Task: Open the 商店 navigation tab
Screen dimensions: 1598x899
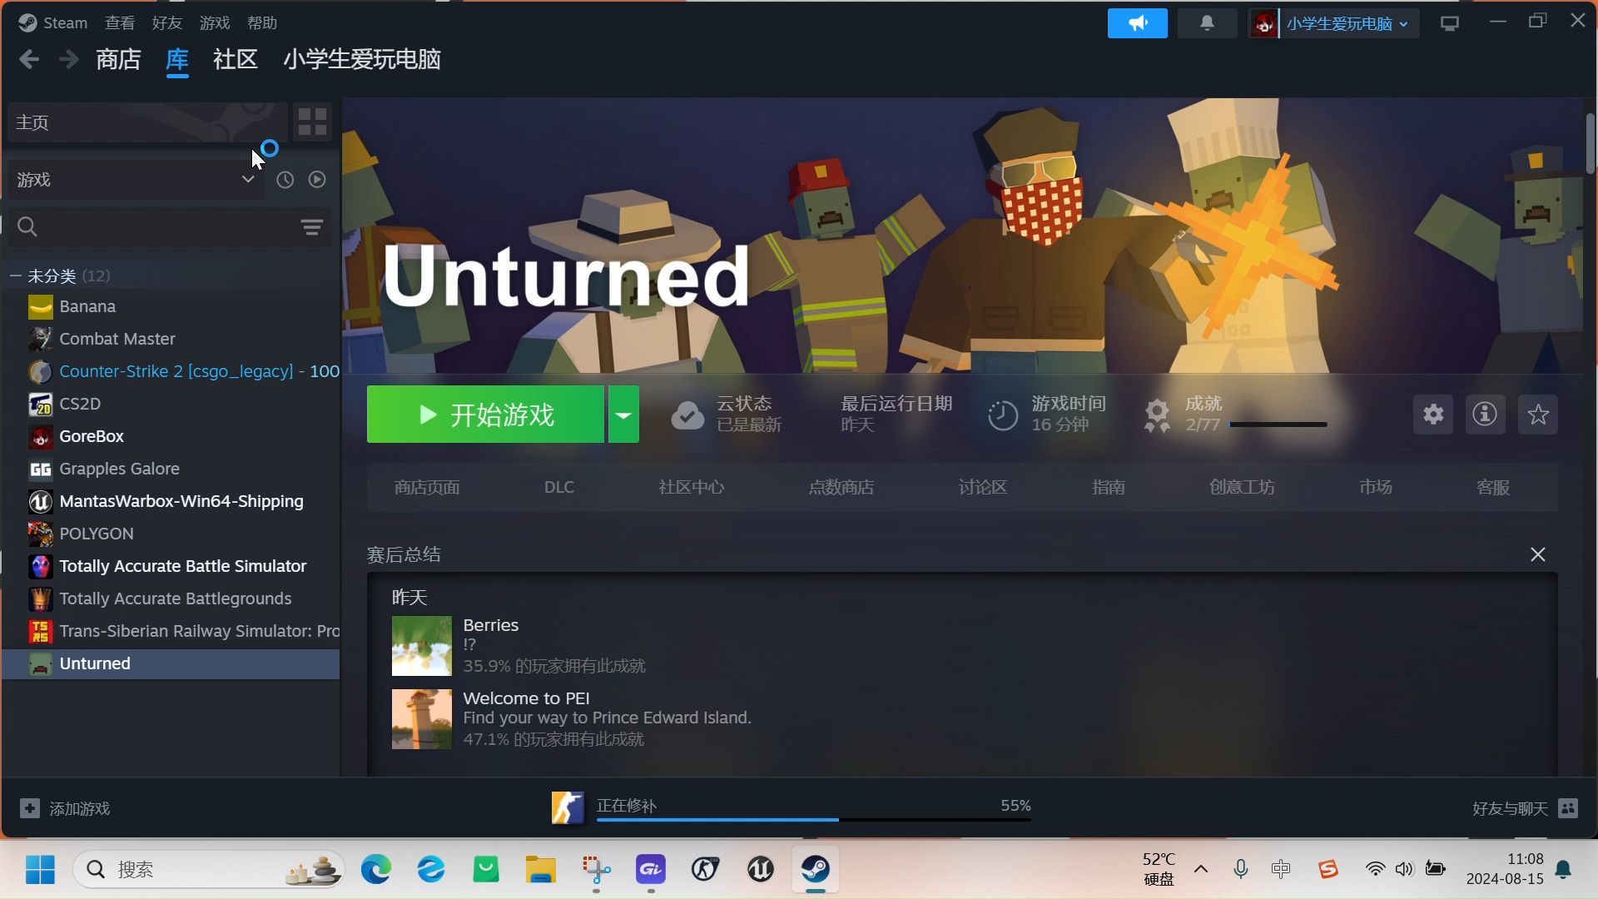Action: click(x=118, y=59)
